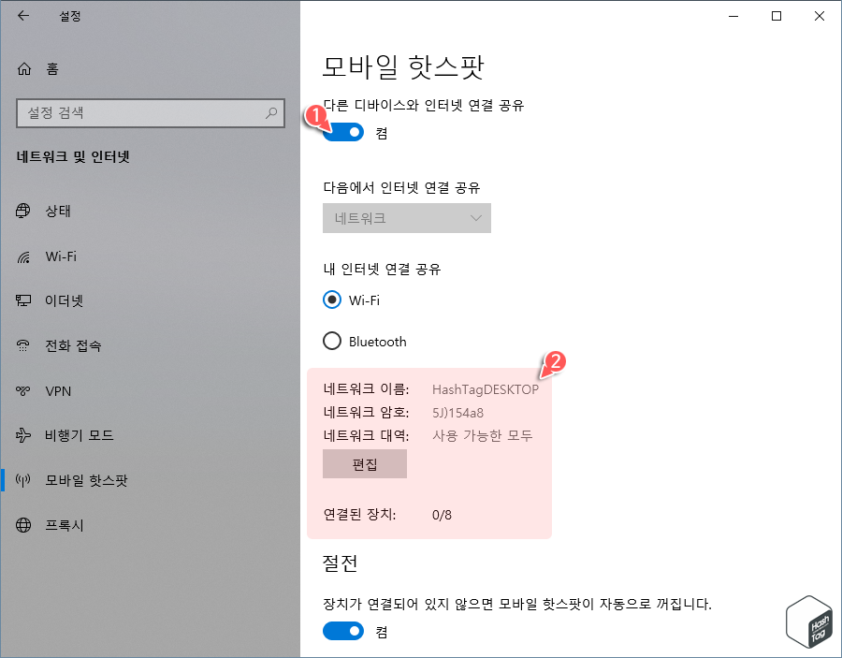Select the VPN sidebar icon
The width and height of the screenshot is (842, 658).
point(22,390)
